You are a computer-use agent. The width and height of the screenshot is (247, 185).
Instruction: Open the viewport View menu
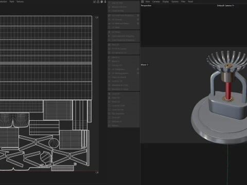[x=148, y=2]
